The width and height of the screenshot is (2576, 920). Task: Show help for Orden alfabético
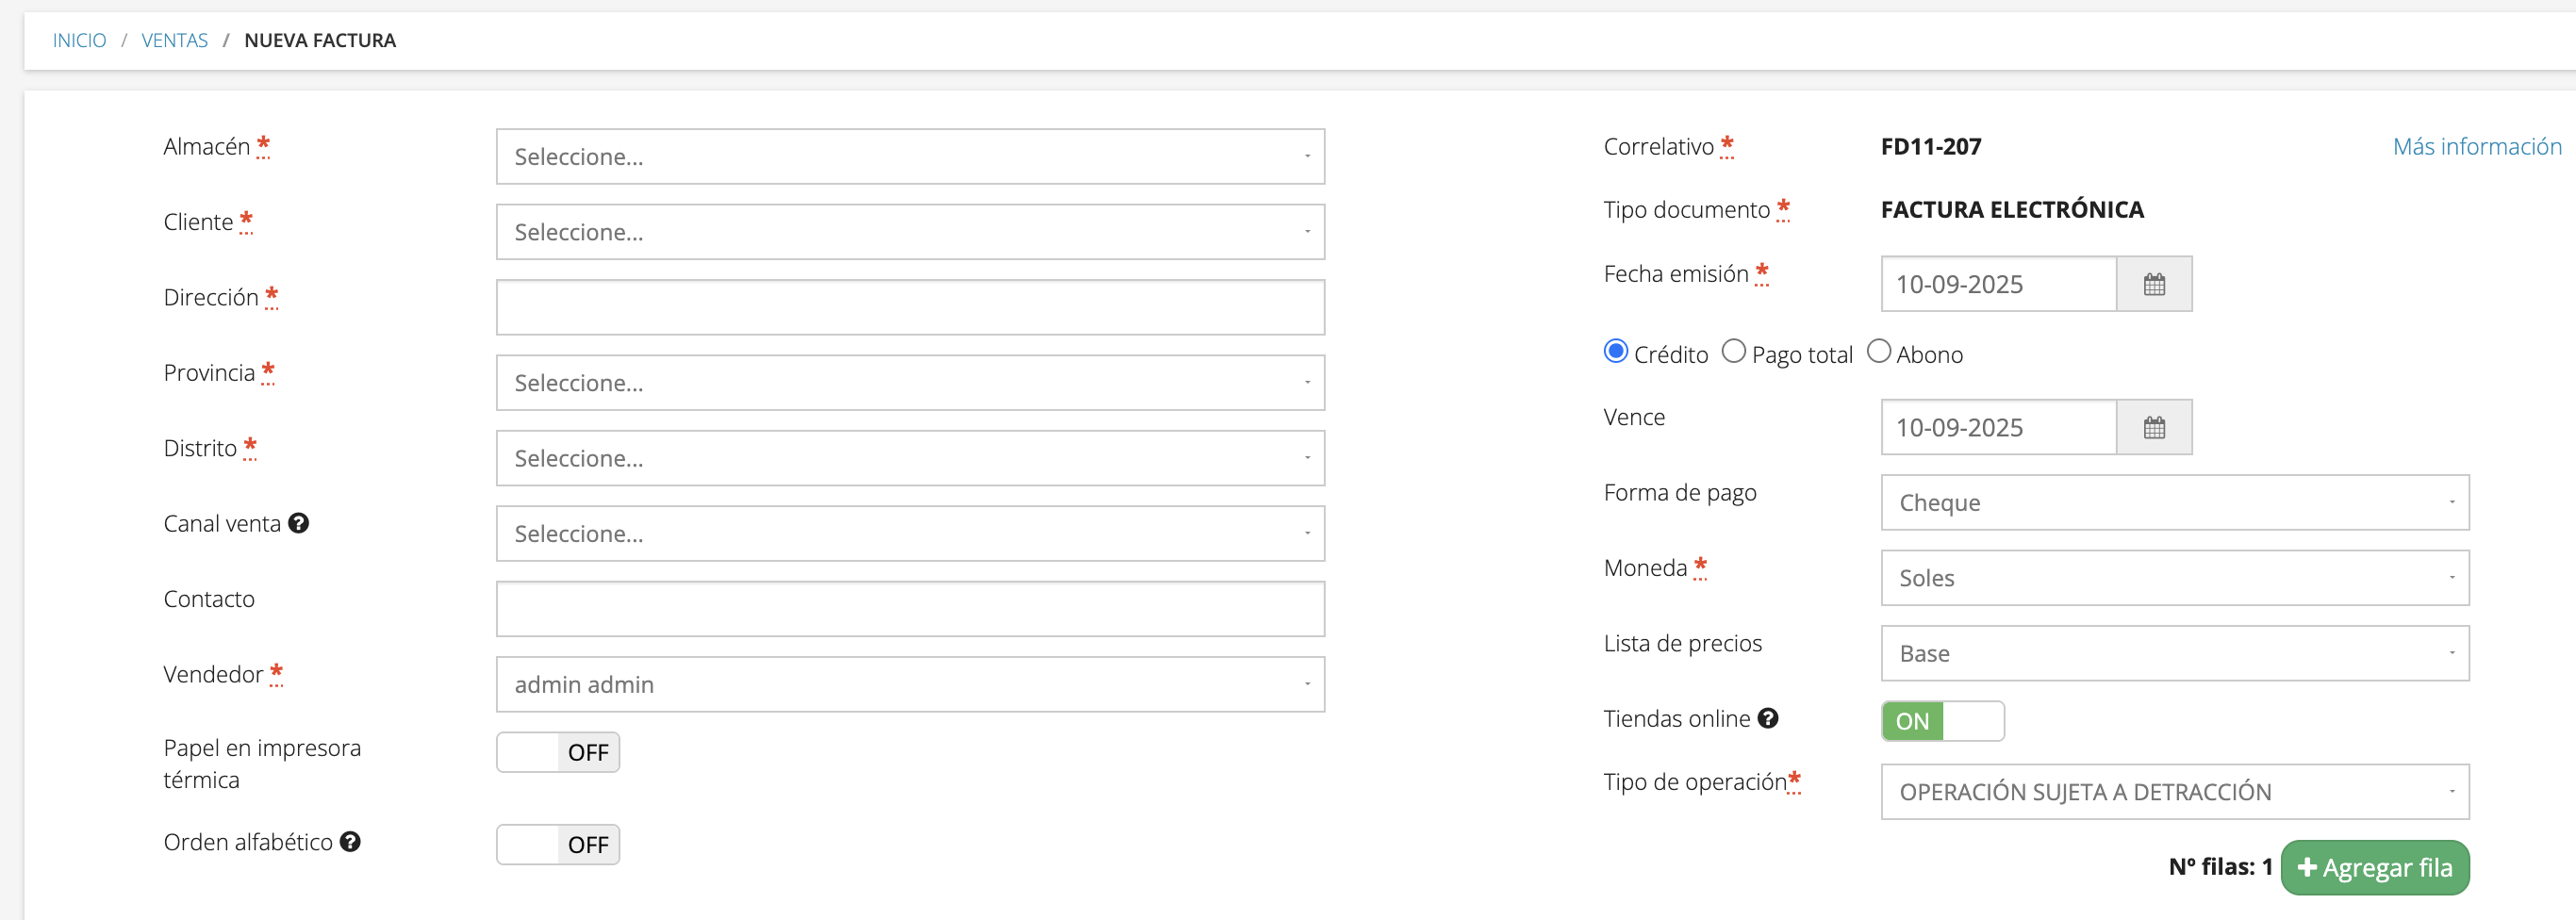pyautogui.click(x=350, y=842)
